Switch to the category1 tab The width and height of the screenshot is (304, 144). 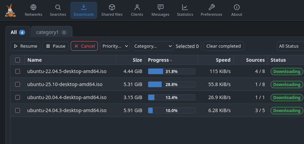52,32
